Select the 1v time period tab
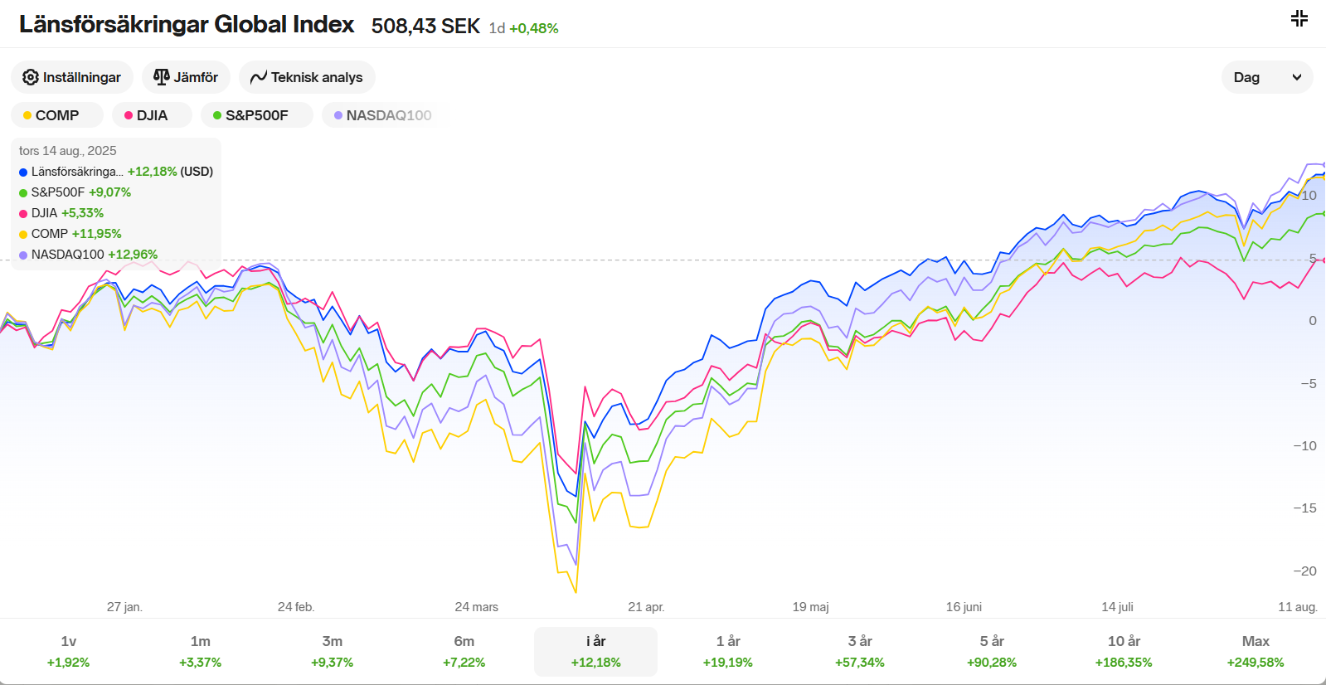This screenshot has width=1326, height=685. tap(68, 651)
